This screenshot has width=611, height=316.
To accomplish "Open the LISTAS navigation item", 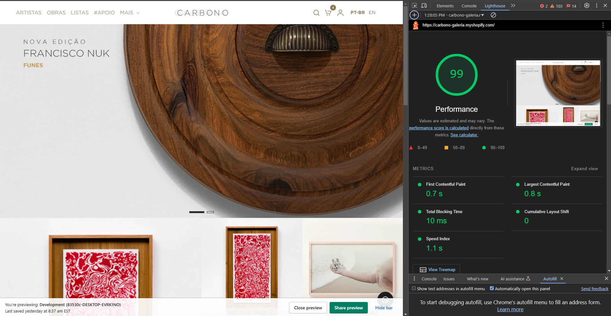I will click(80, 13).
